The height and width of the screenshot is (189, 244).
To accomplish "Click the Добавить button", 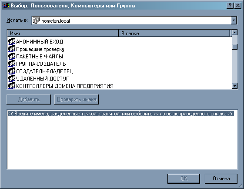I will tap(29, 99).
